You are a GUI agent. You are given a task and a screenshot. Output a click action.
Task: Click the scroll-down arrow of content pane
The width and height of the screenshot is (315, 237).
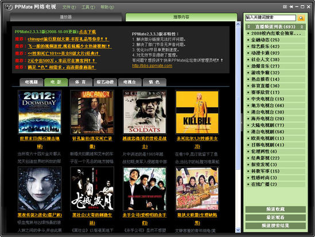pyautogui.click(x=238, y=230)
